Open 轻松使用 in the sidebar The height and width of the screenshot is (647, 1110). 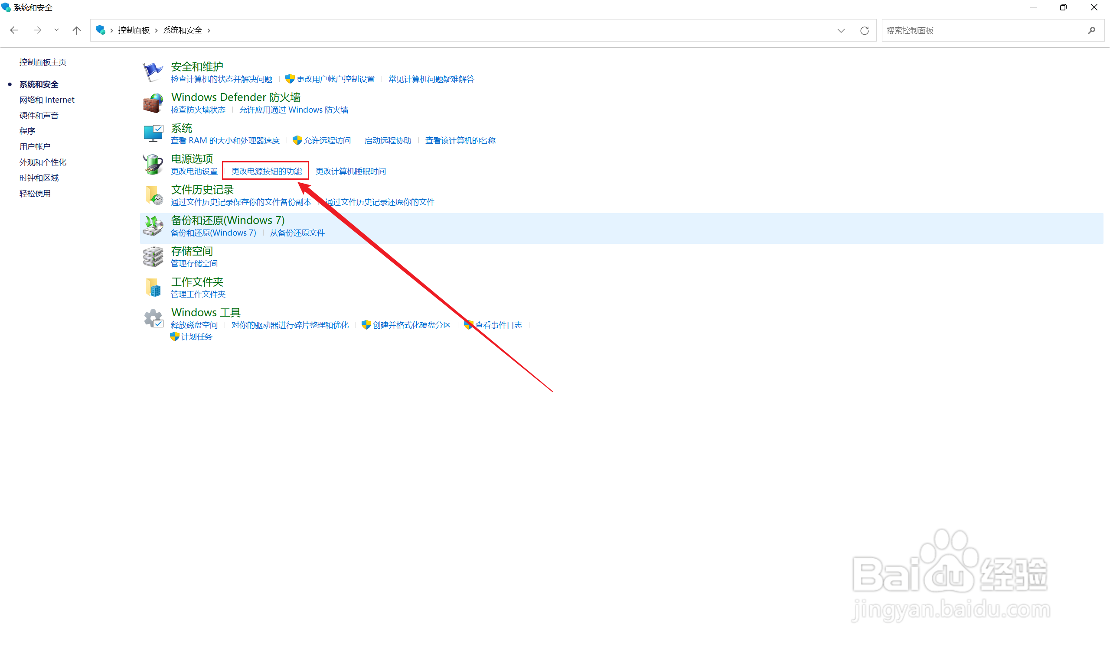coord(35,194)
